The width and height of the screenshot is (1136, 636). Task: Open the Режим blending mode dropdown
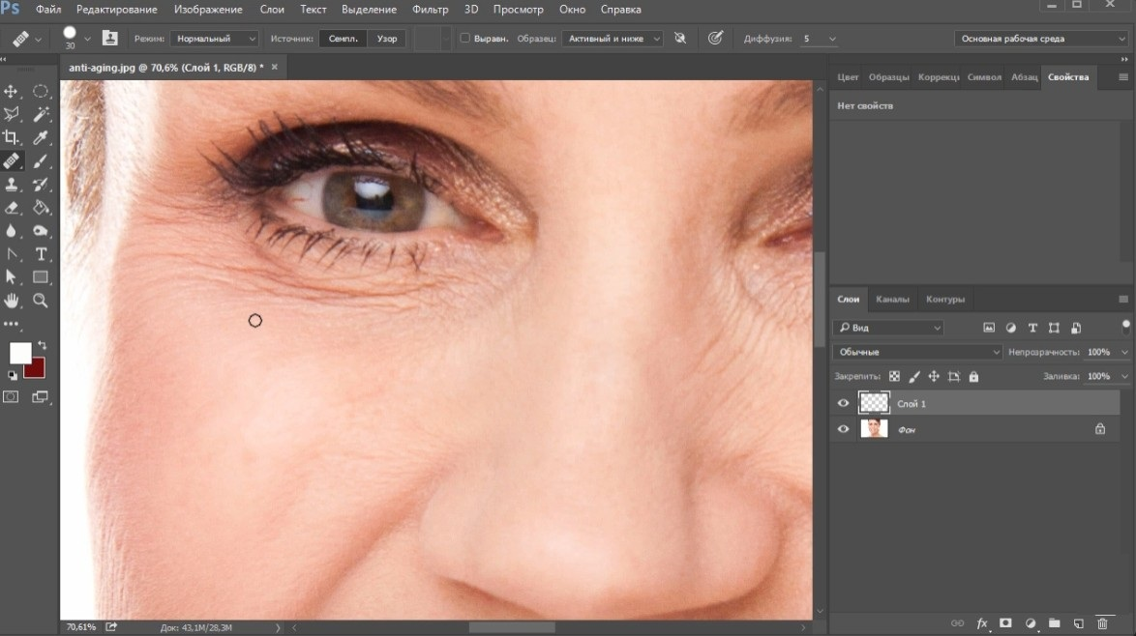click(215, 39)
